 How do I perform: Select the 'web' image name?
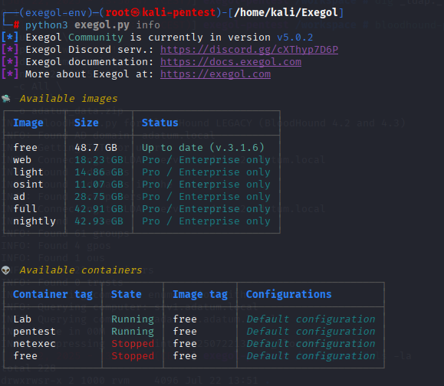(22, 160)
